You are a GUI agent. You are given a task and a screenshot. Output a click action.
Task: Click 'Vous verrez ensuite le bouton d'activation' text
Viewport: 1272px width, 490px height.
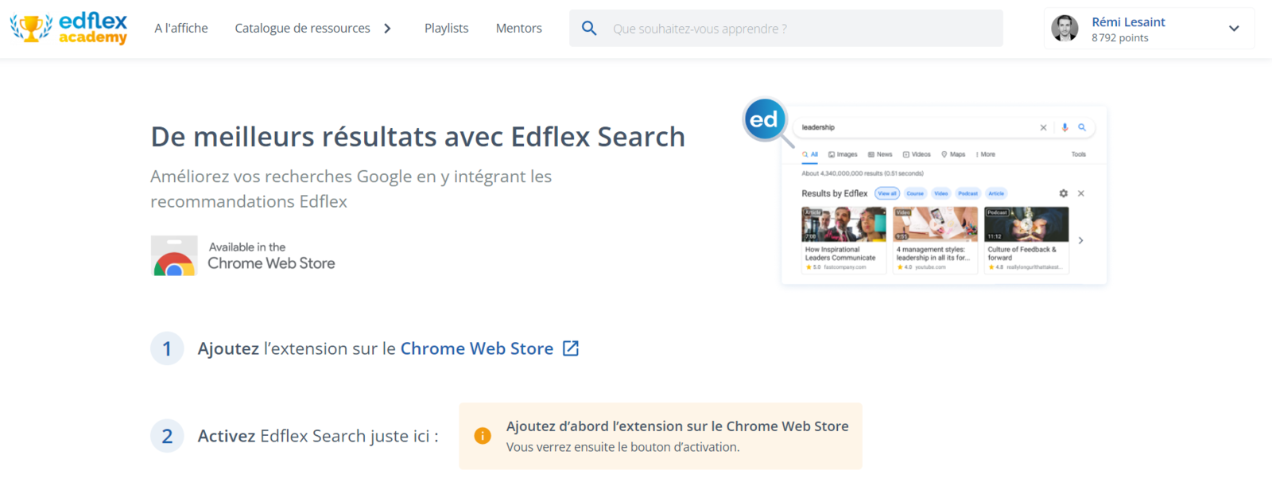coord(622,447)
